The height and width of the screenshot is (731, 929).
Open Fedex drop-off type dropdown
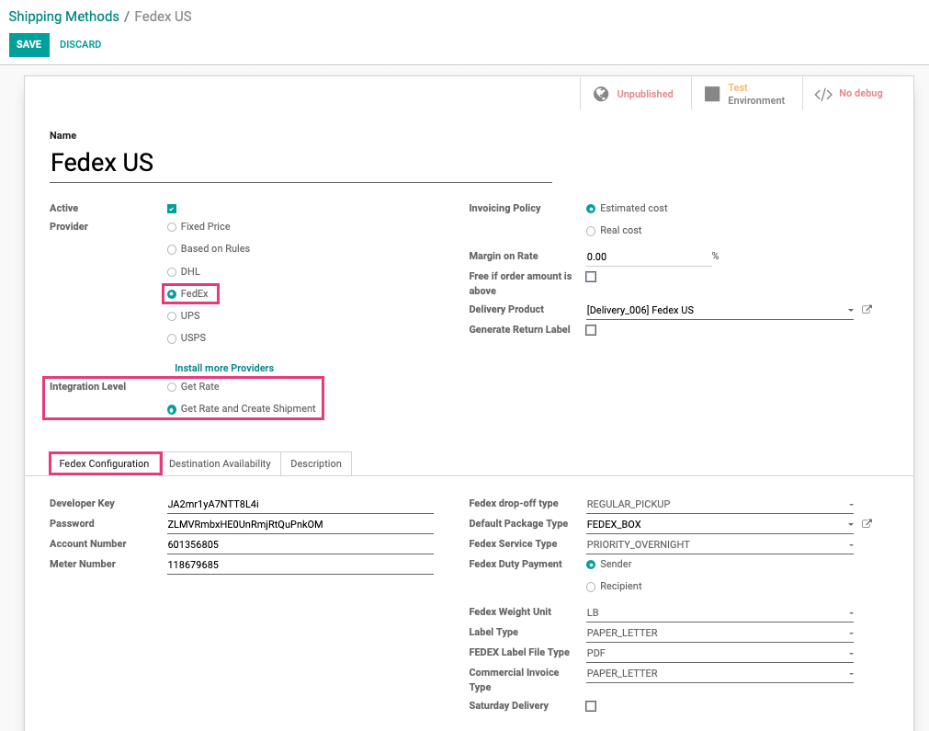pyautogui.click(x=719, y=504)
